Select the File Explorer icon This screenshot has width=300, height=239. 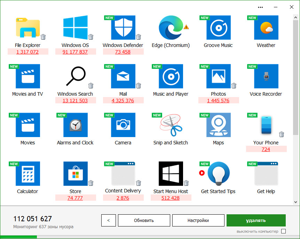(x=27, y=28)
